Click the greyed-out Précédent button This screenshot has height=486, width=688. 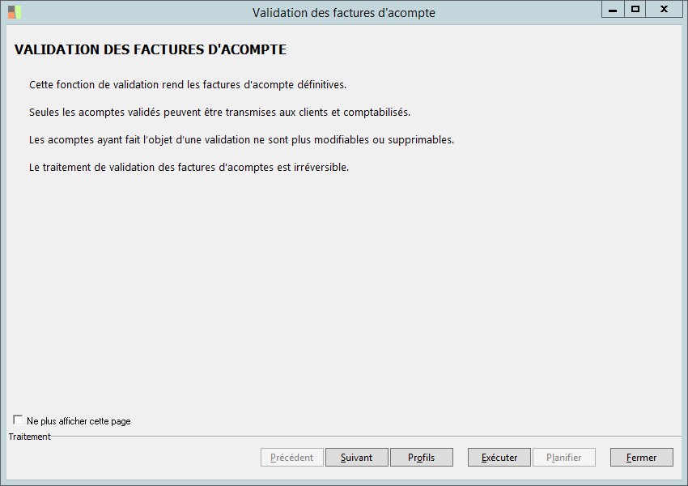(291, 458)
